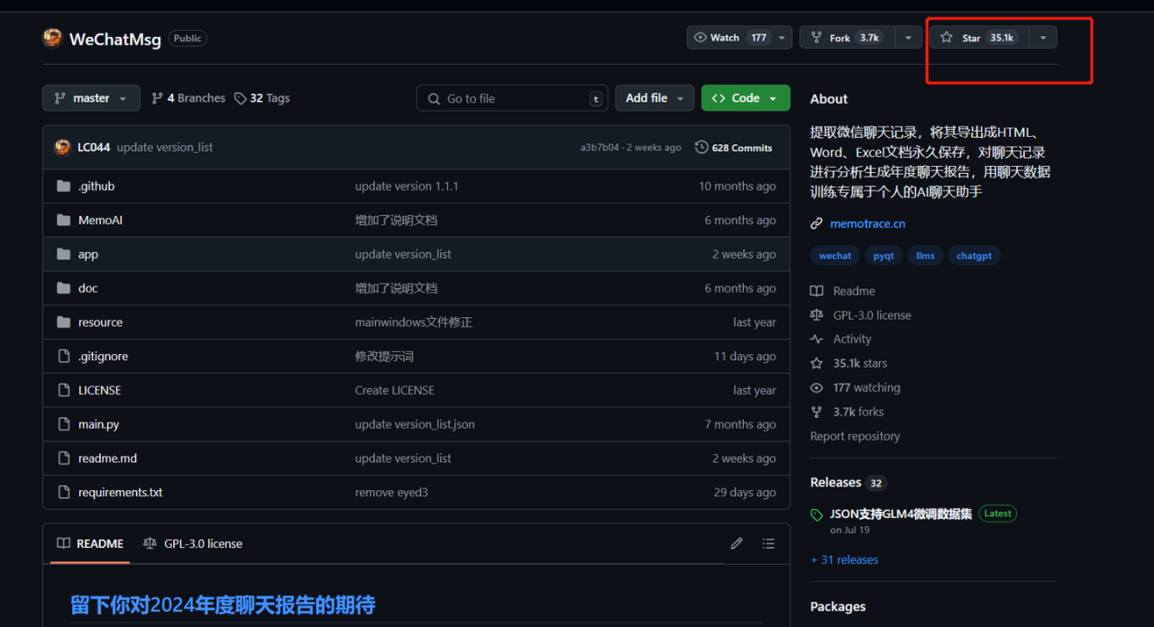Select the chatgpt topic tag
1154x627 pixels.
pos(974,256)
